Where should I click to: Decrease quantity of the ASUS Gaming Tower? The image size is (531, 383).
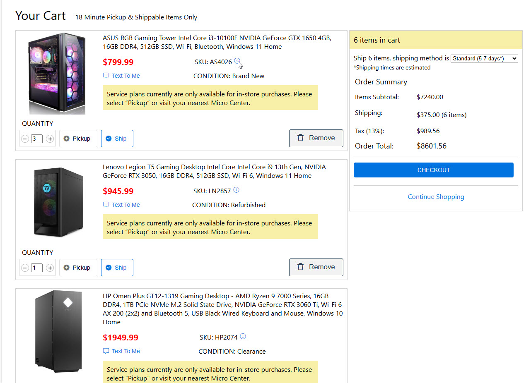point(25,139)
